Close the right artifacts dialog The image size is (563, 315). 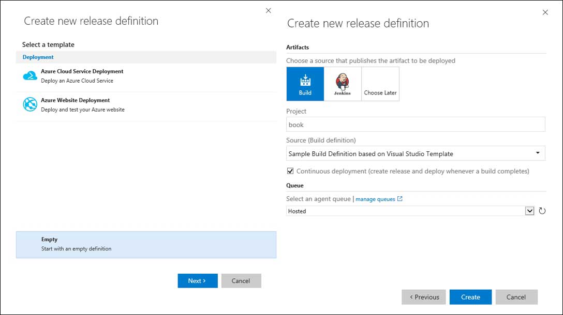click(545, 12)
